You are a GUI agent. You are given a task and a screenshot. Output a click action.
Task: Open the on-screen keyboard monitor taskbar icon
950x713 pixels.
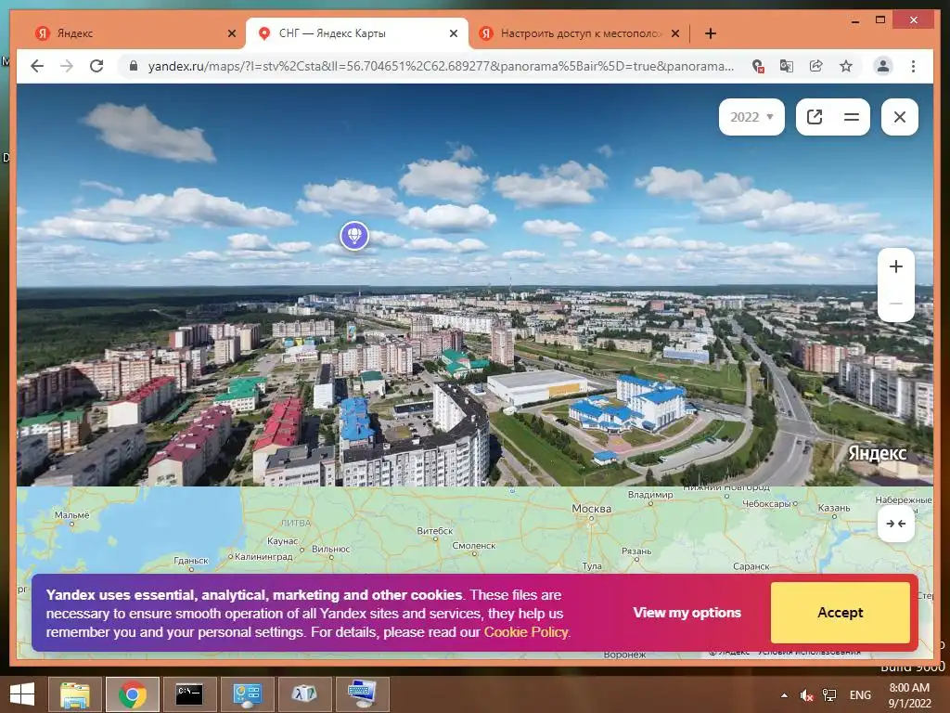[x=363, y=694]
